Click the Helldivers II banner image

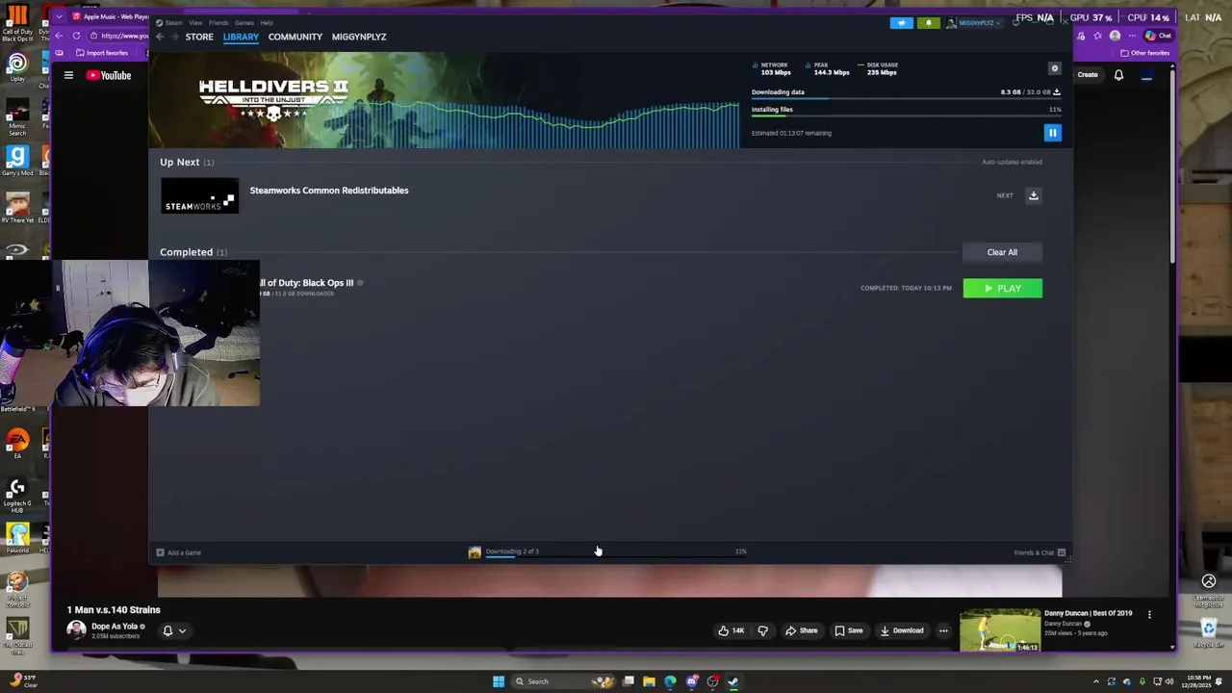pos(444,100)
